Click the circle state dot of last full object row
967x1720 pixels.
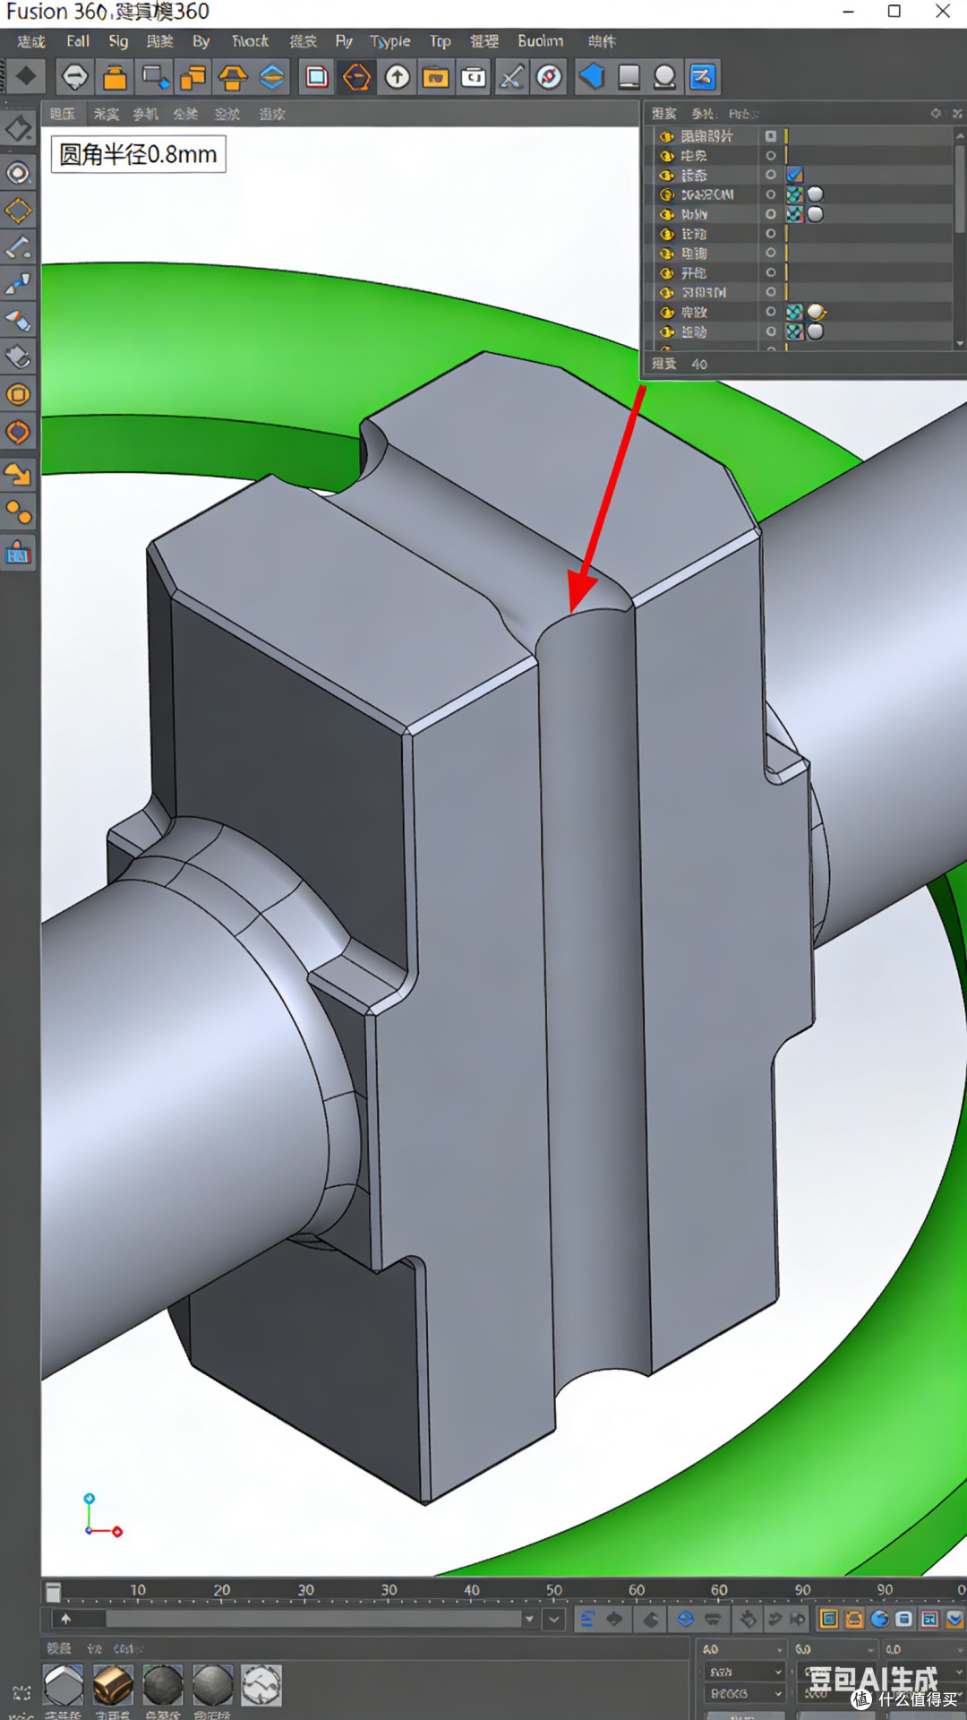click(770, 331)
